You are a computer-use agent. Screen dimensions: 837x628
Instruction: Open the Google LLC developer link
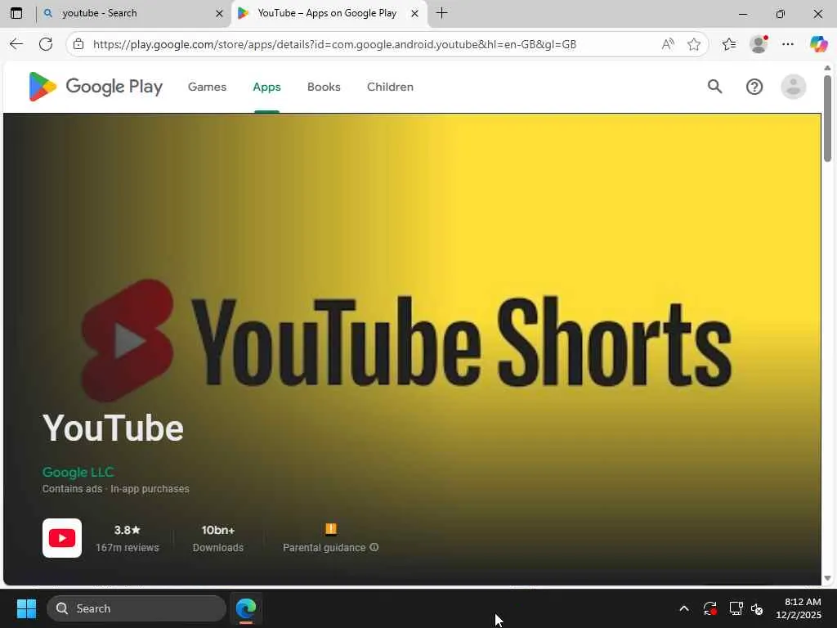[78, 472]
